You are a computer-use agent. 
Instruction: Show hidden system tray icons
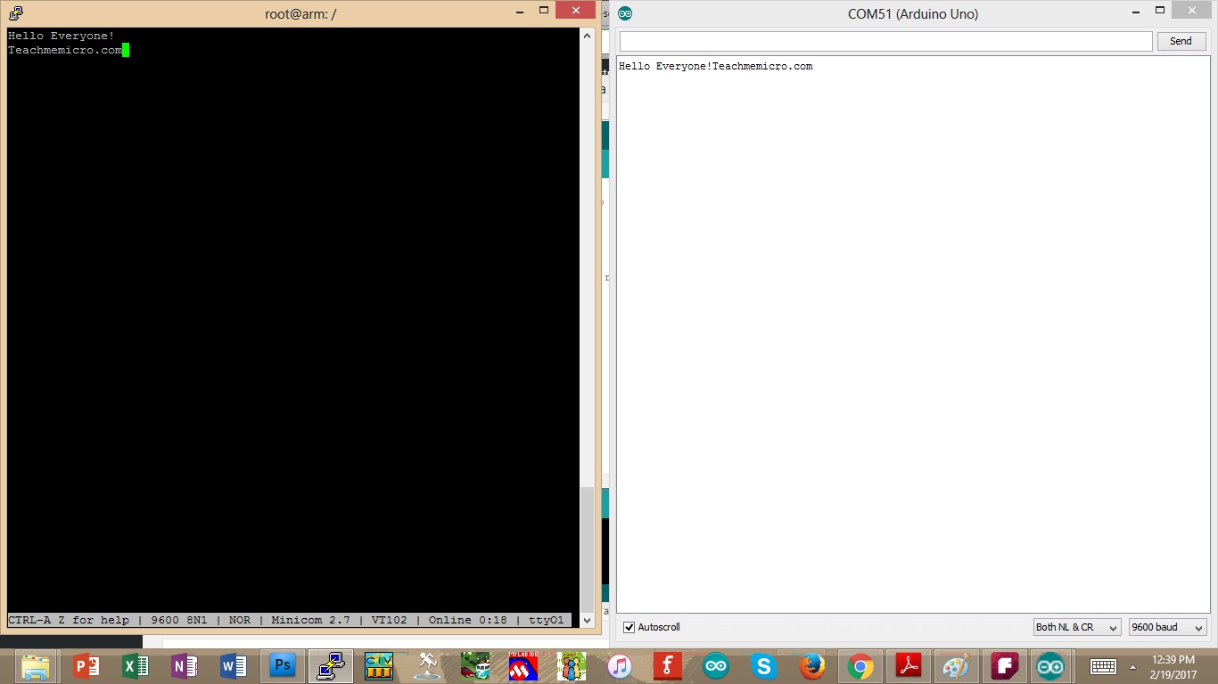click(1132, 666)
